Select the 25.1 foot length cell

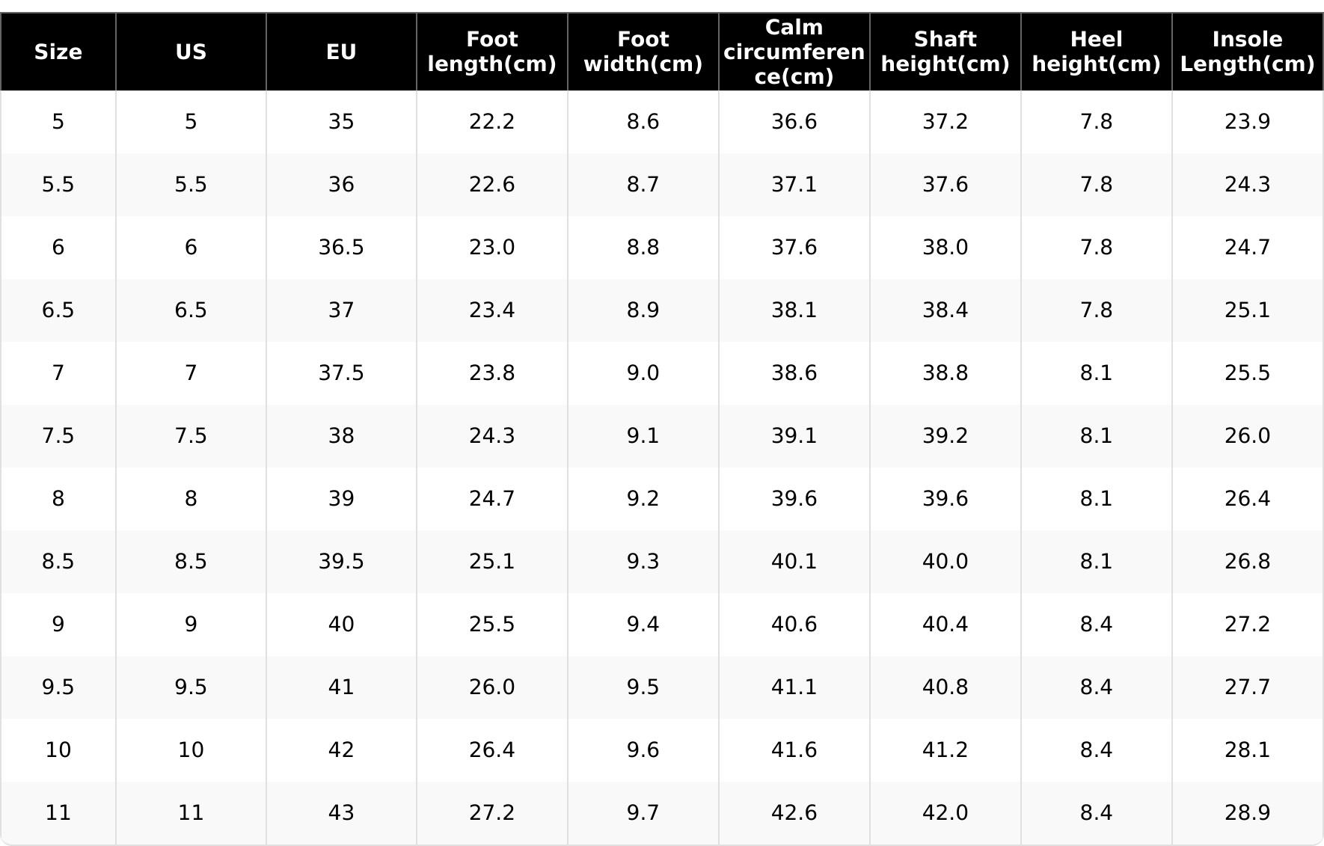point(491,561)
